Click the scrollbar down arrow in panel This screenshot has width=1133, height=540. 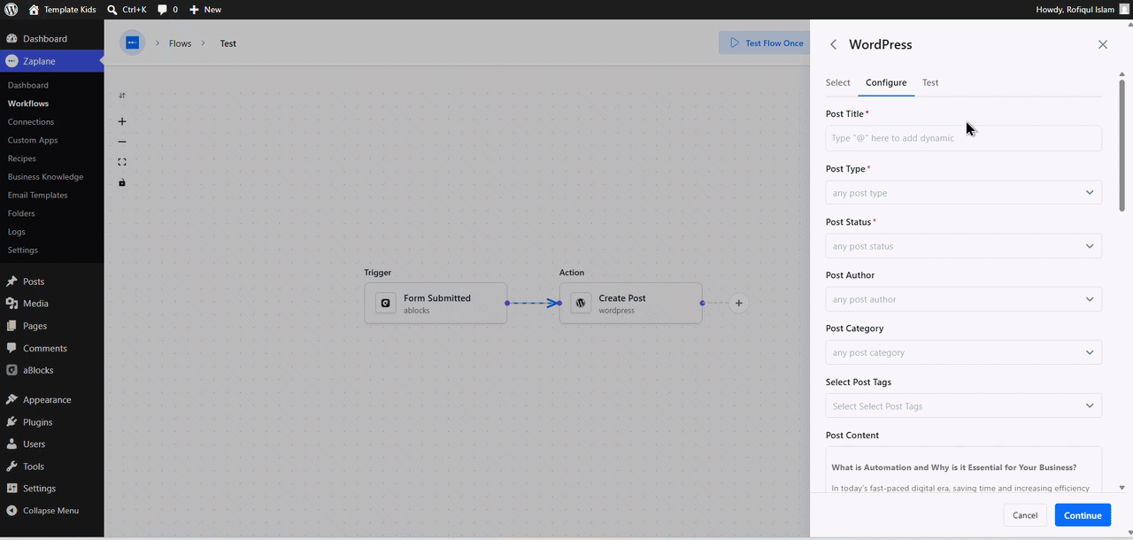[x=1122, y=488]
